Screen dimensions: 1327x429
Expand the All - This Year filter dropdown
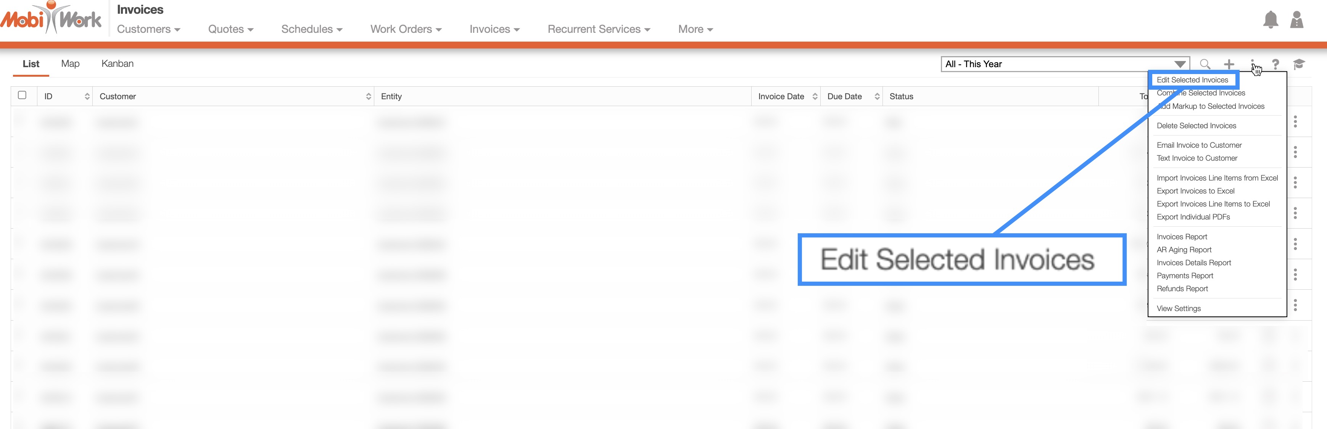(x=1180, y=64)
